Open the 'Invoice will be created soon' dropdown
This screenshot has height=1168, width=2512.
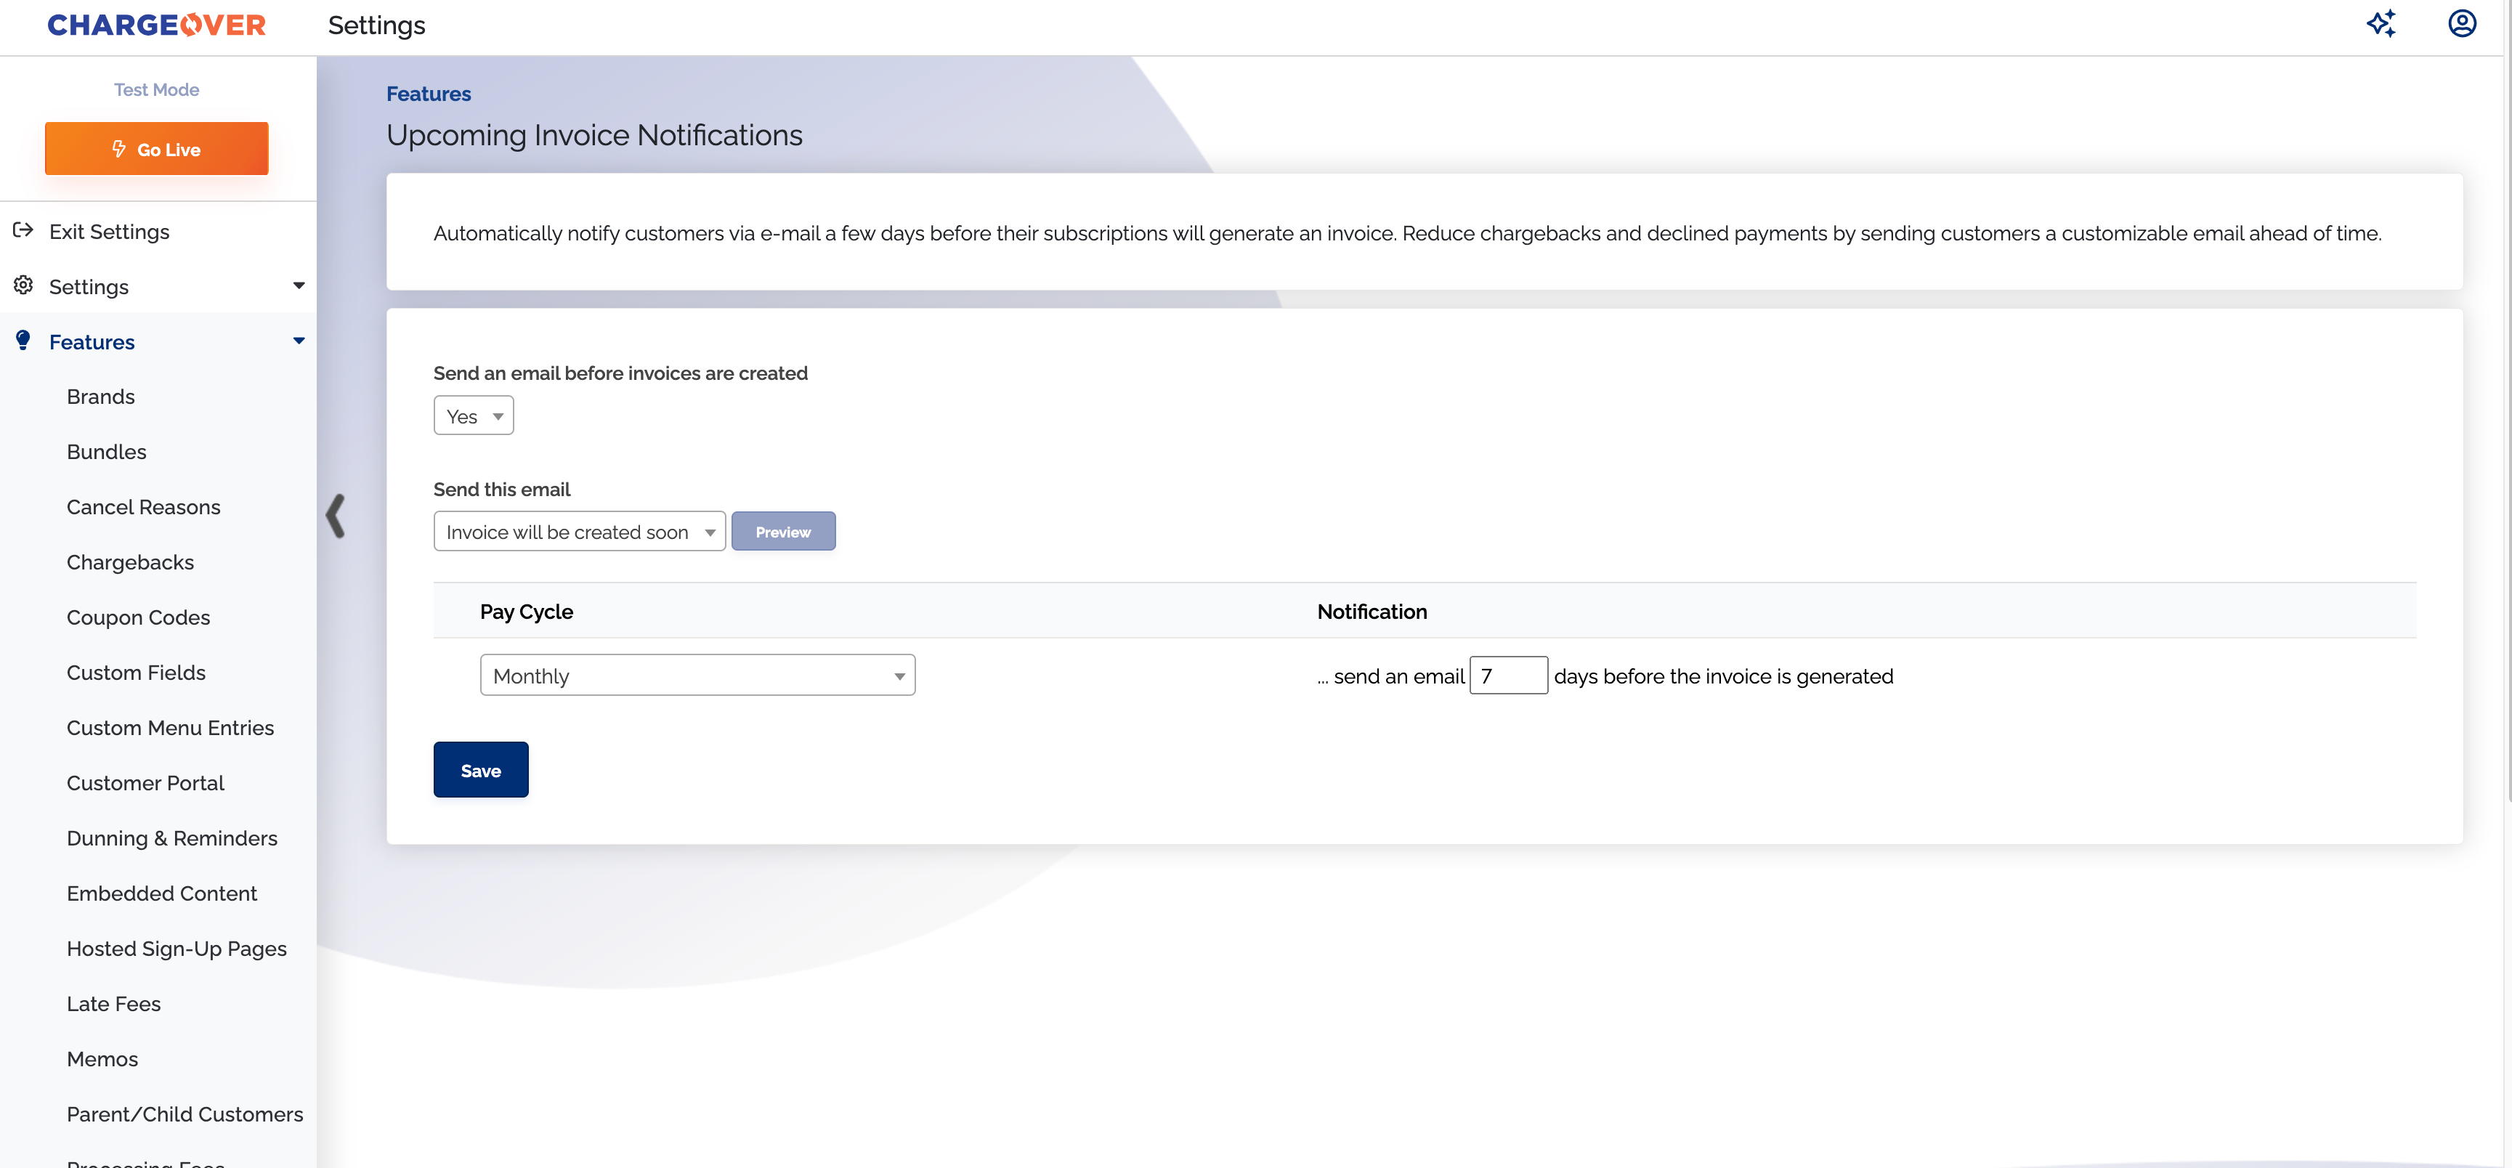[579, 532]
